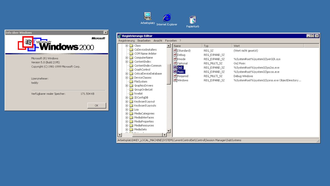Click the '%SystemRoot%\system32\win32k.sys' value

(x=257, y=59)
